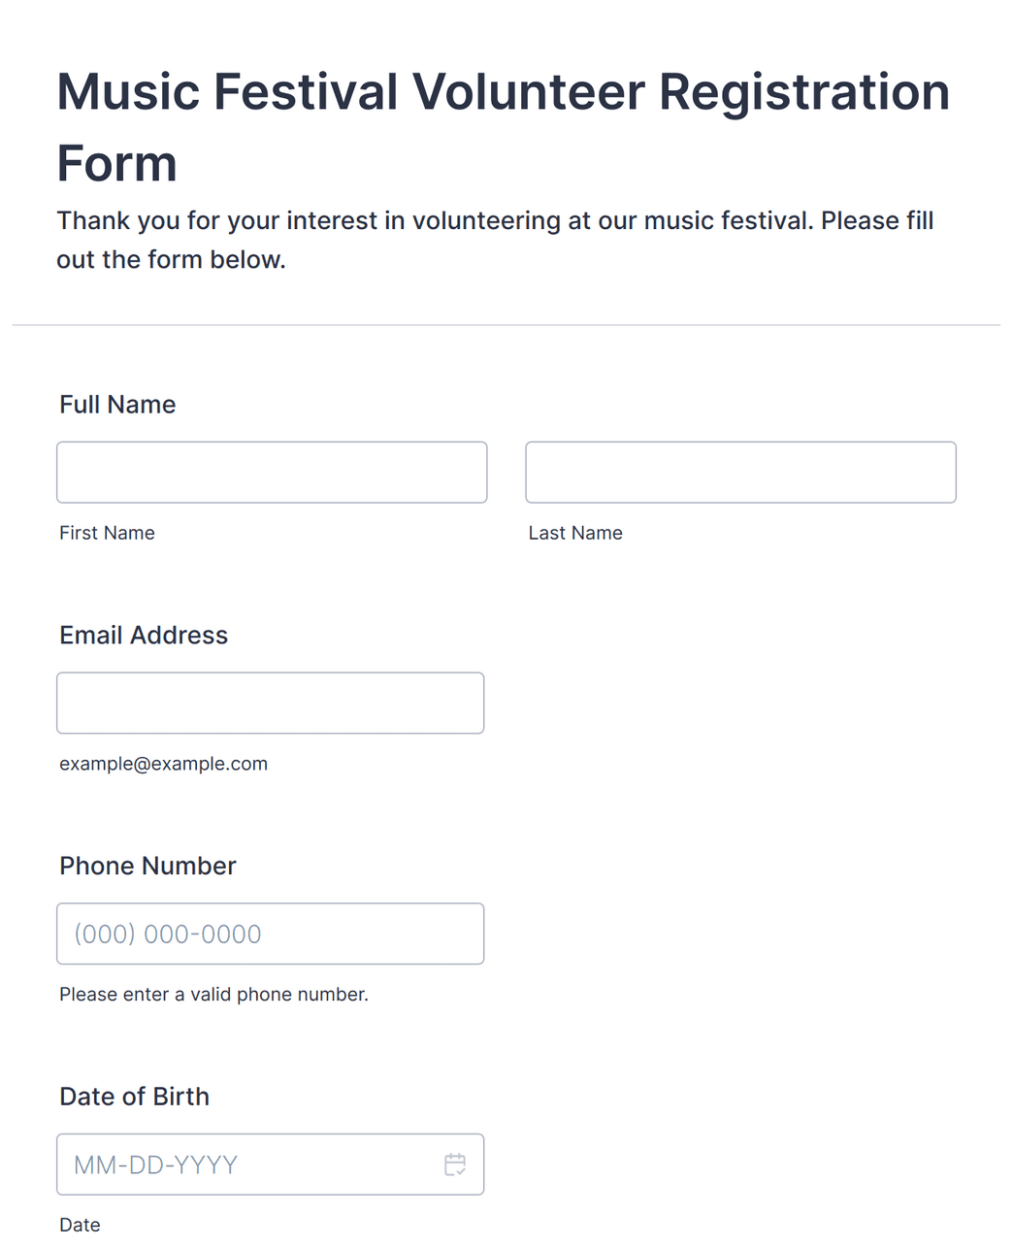Click the word Form in title
The height and width of the screenshot is (1247, 1013).
pos(116,163)
